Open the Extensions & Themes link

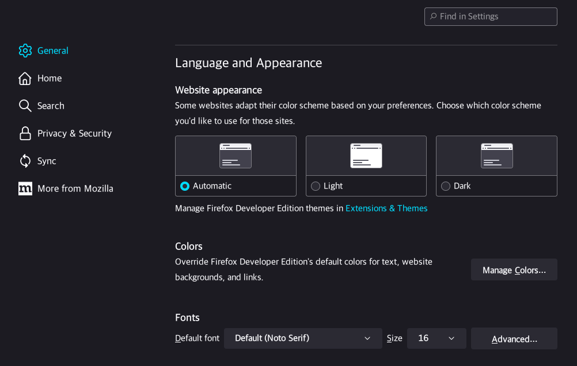(386, 208)
